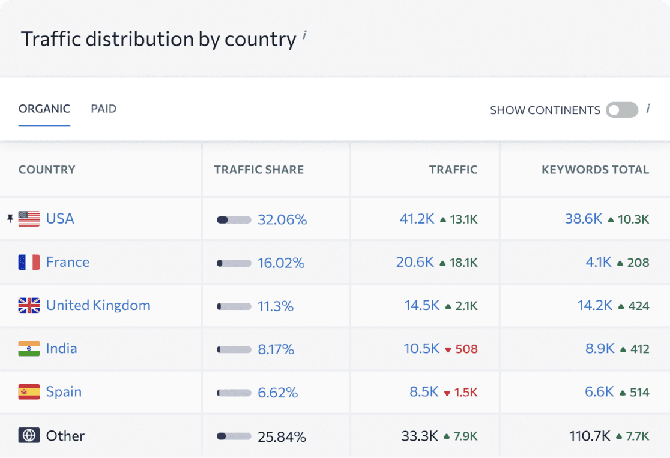Screen dimensions: 670x458
Task: Enable the Show Continents toggle
Action: pos(621,110)
